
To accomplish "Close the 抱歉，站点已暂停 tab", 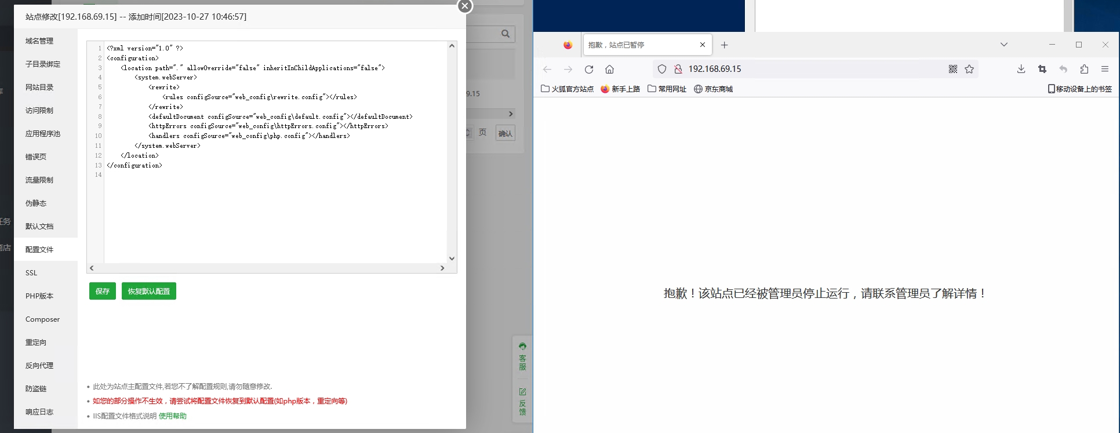I will [x=703, y=45].
